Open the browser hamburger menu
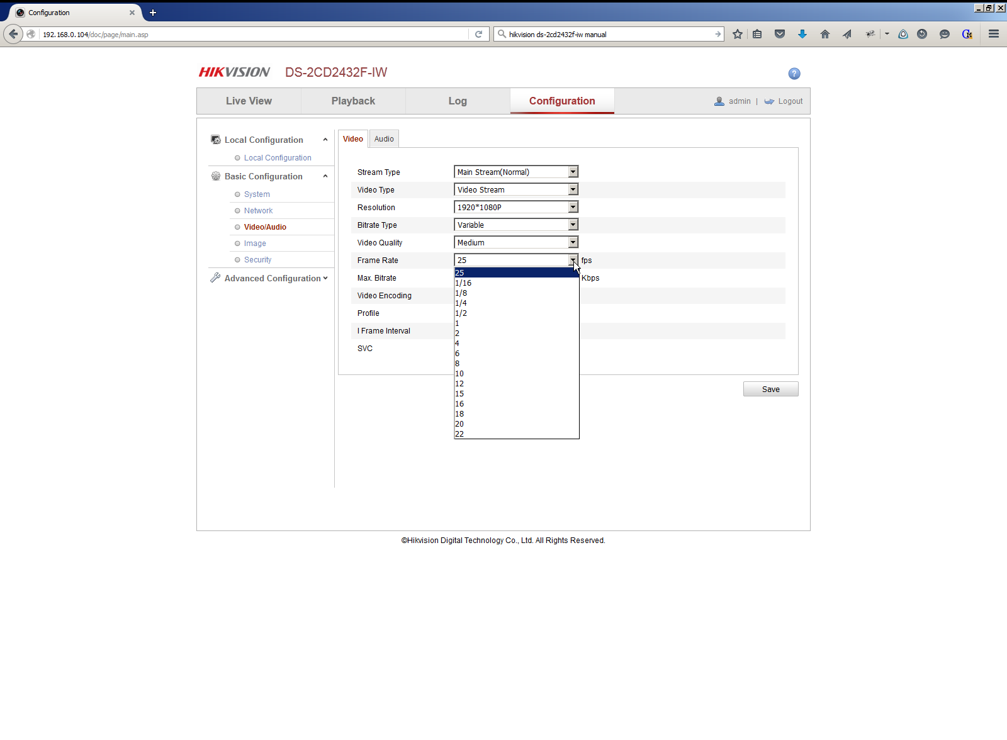Screen dimensions: 1007x740 [994, 34]
